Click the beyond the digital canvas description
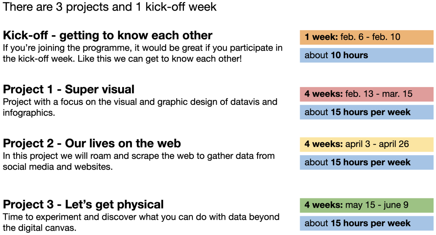Viewport: 436px width, 235px height. (141, 223)
